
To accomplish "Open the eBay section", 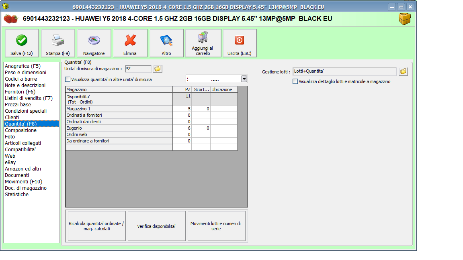I will [10, 162].
